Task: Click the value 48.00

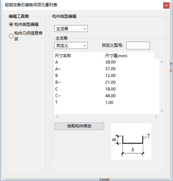Action: point(110,96)
